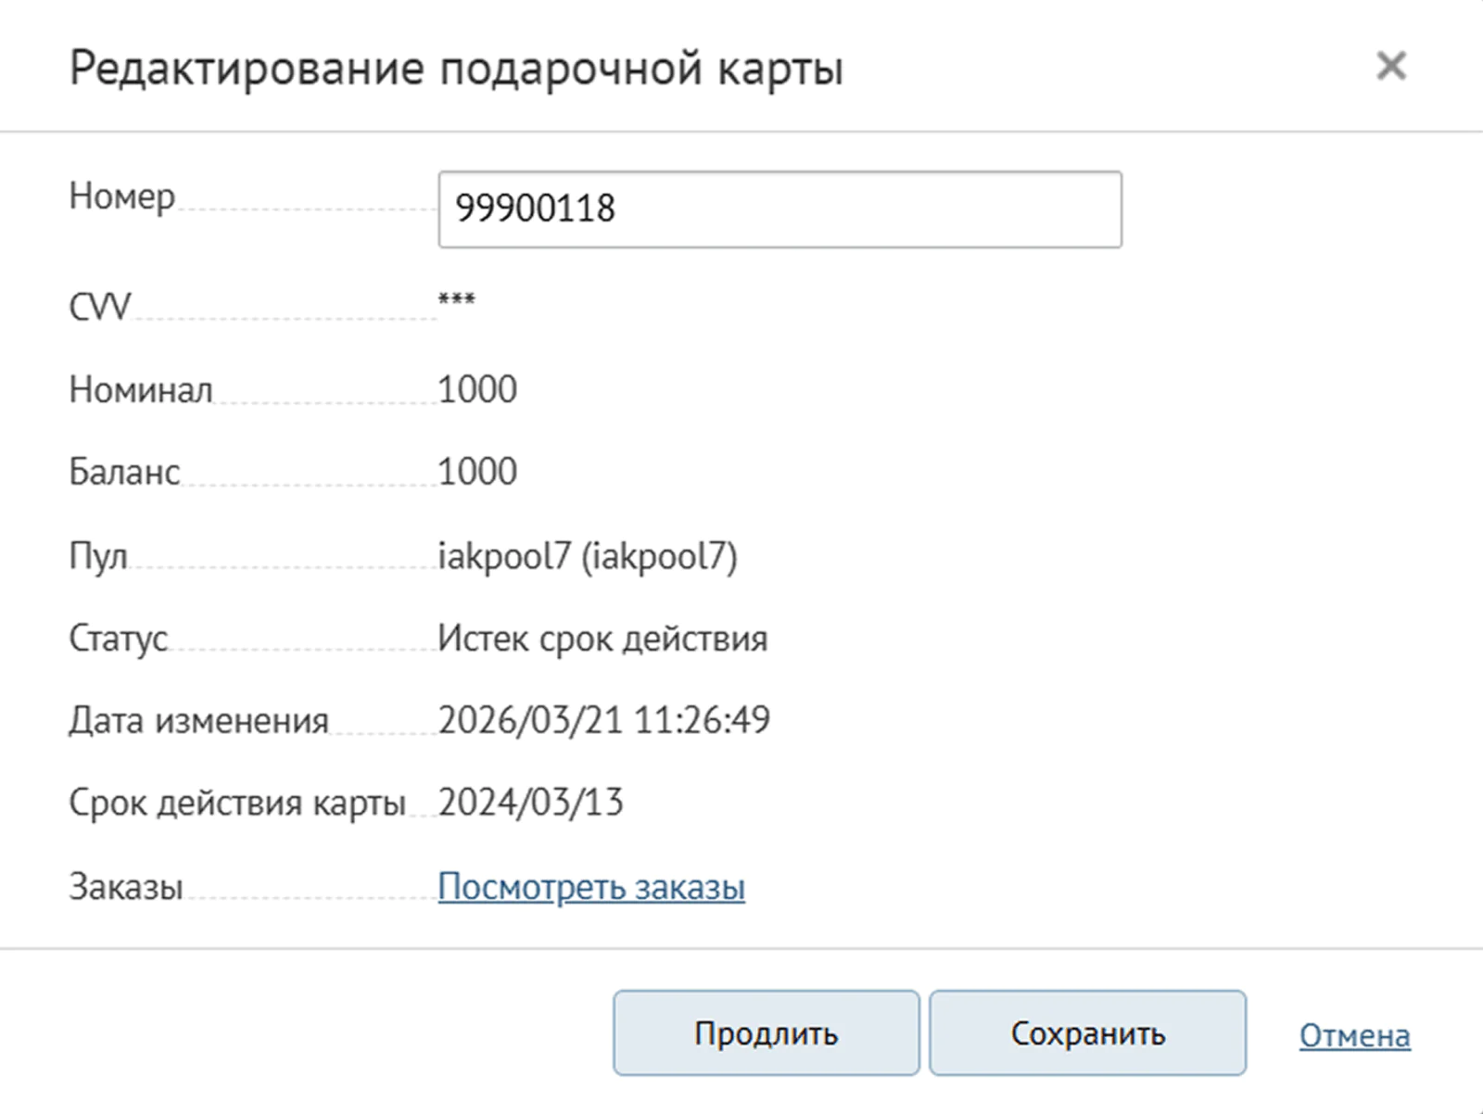
Task: Save changes with the Сохранить button
Action: [x=1087, y=1033]
